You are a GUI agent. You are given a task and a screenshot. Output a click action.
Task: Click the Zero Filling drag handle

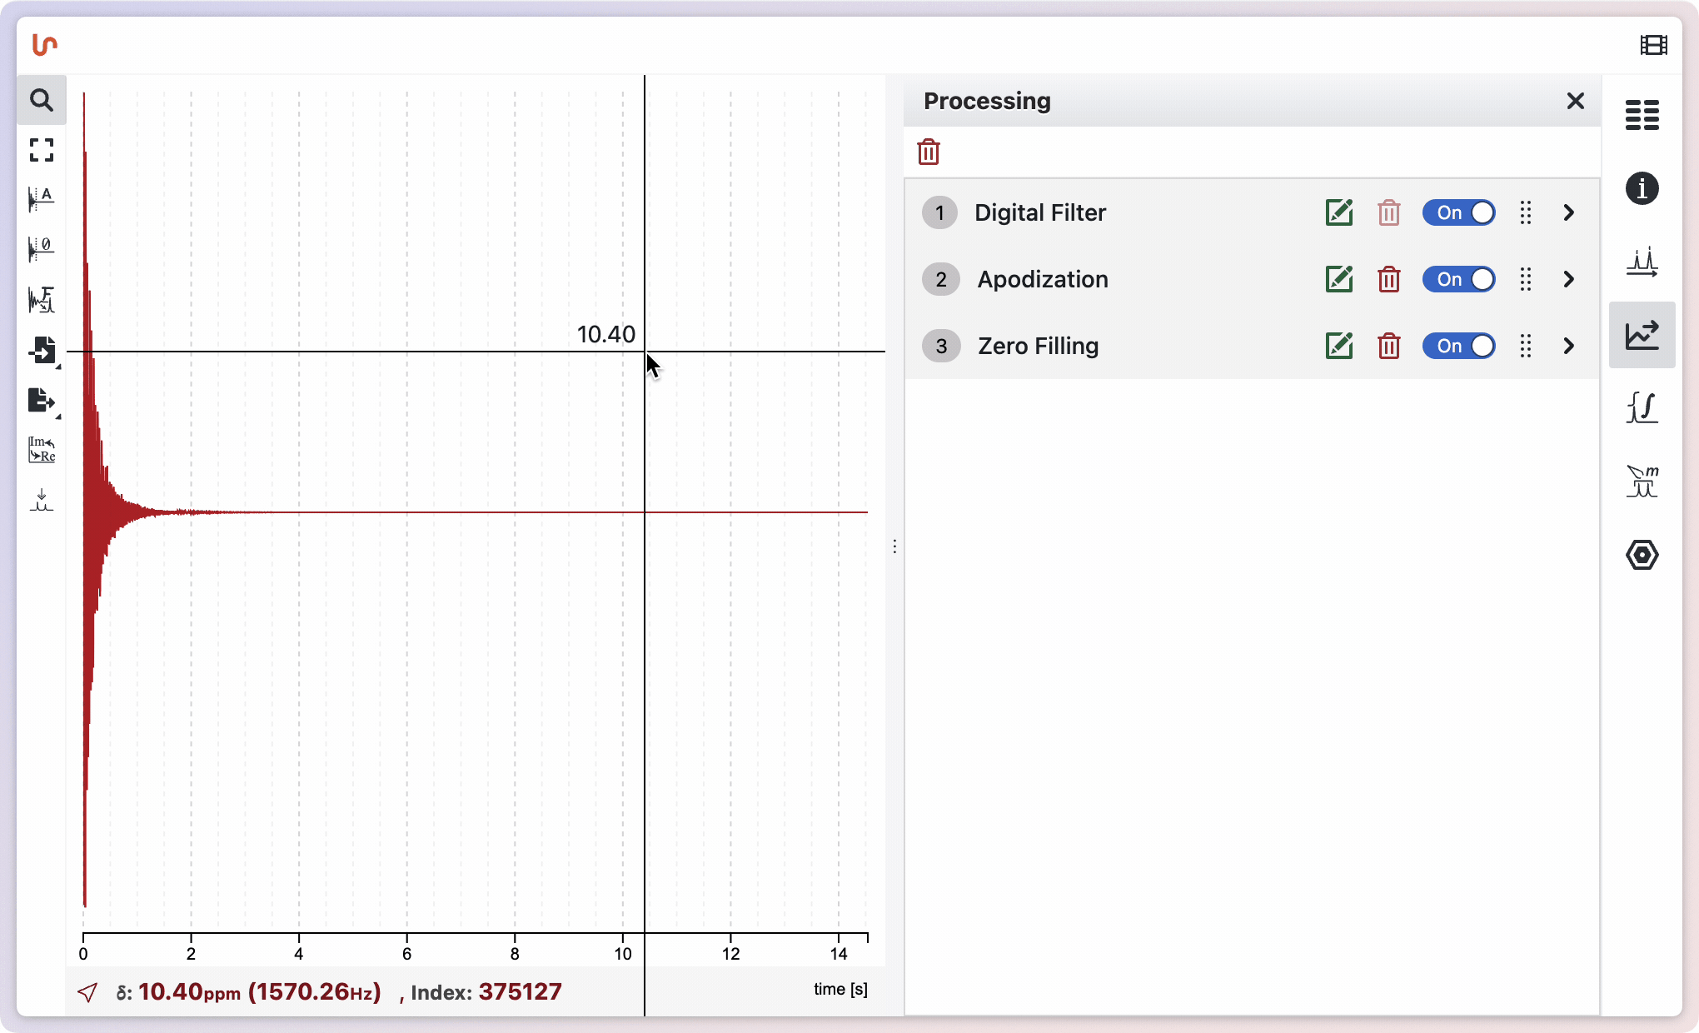click(1525, 346)
